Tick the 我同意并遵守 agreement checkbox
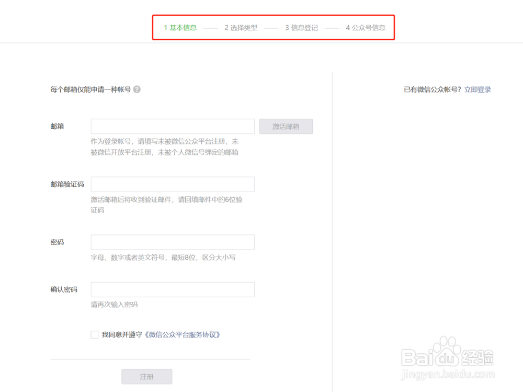This screenshot has height=392, width=523. coord(94,334)
